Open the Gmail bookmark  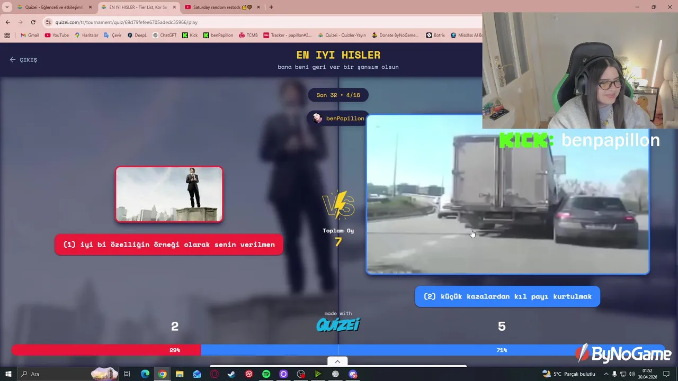[x=30, y=35]
